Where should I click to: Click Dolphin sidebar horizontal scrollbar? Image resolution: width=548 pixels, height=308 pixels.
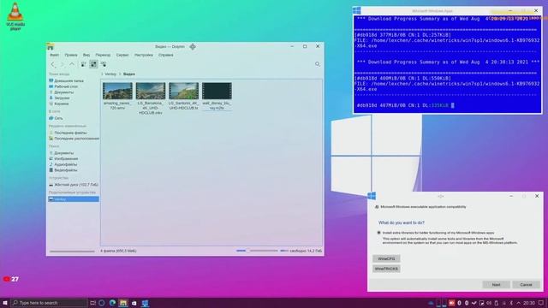click(72, 251)
